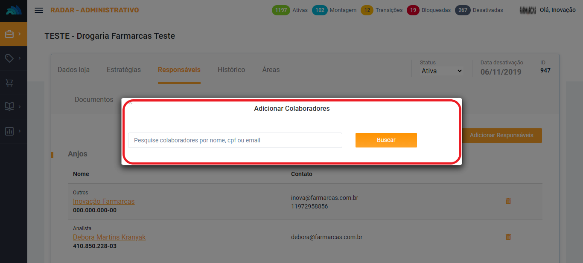Open the Inovação Farmarcas link
Image resolution: width=583 pixels, height=263 pixels.
(104, 202)
